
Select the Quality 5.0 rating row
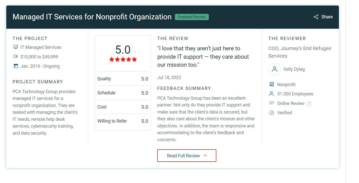pyautogui.click(x=123, y=79)
